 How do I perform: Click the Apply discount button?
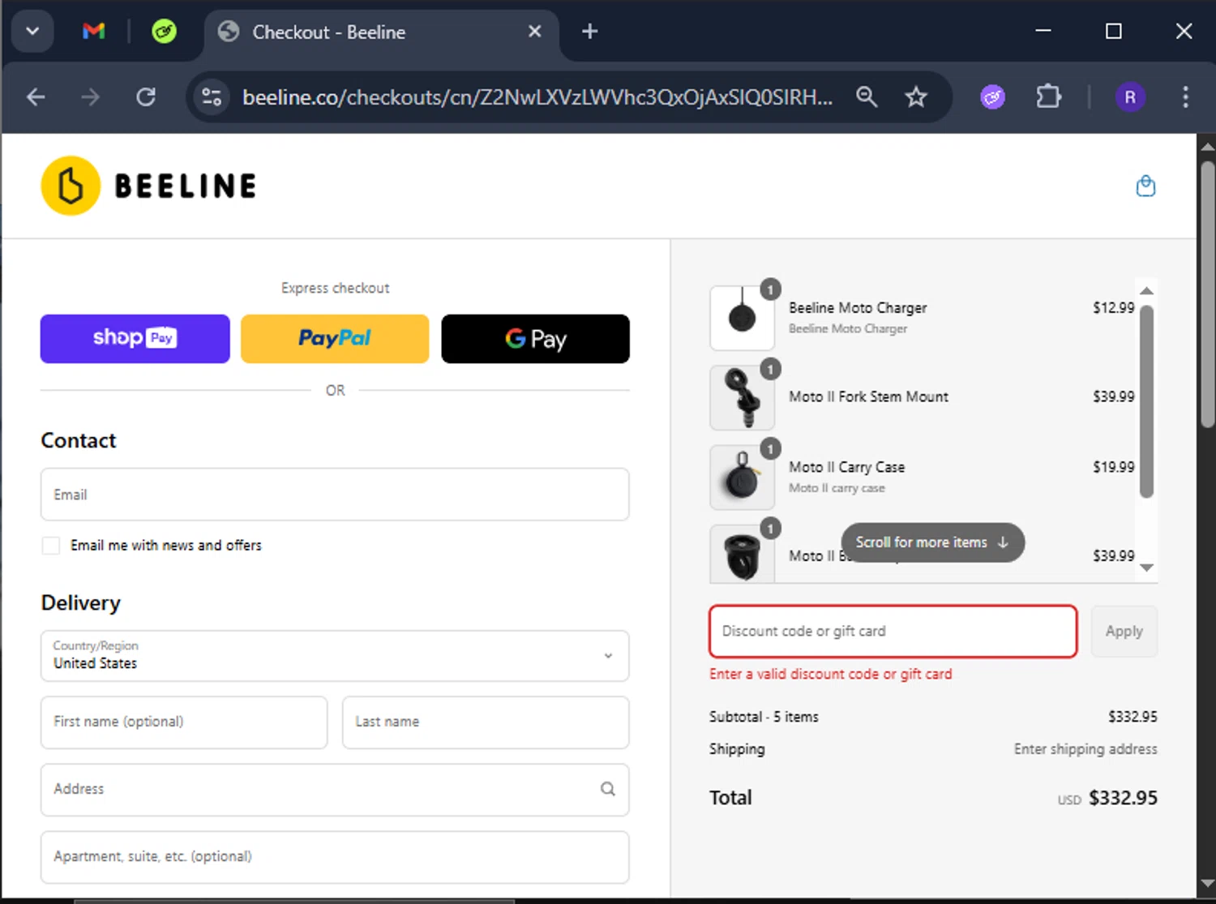click(x=1124, y=632)
